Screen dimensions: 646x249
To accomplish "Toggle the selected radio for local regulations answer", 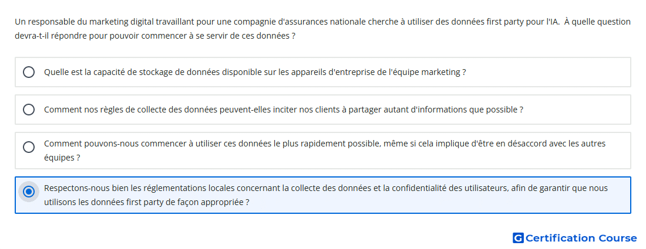I will tap(28, 192).
